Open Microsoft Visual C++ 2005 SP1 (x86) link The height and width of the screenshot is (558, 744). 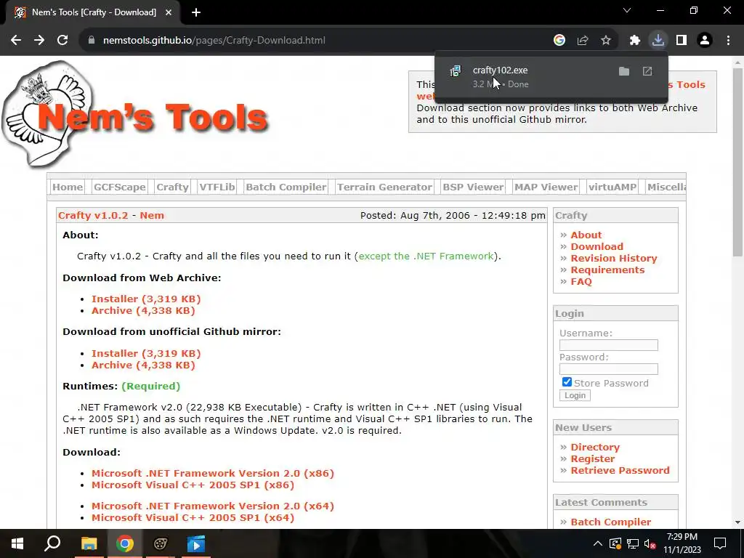tap(193, 485)
